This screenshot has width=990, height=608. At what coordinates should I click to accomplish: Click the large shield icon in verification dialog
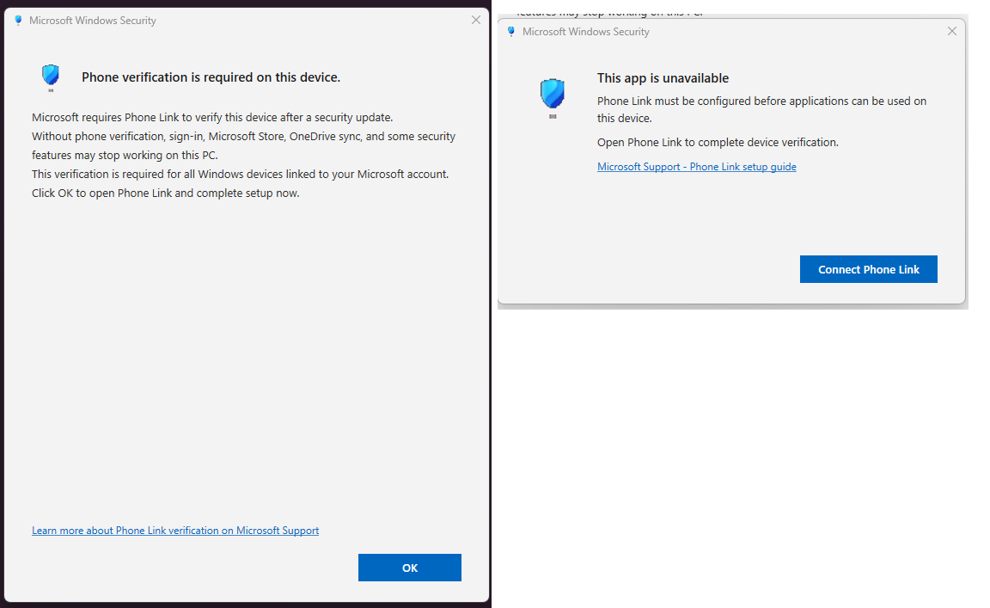point(51,77)
